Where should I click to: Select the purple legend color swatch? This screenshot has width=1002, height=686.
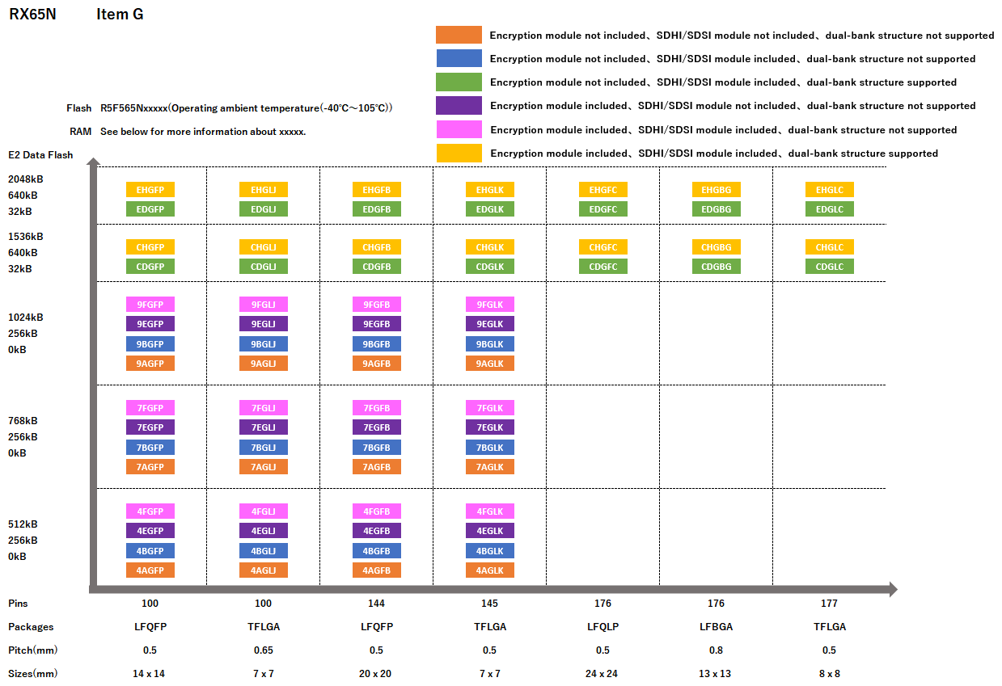pos(459,106)
